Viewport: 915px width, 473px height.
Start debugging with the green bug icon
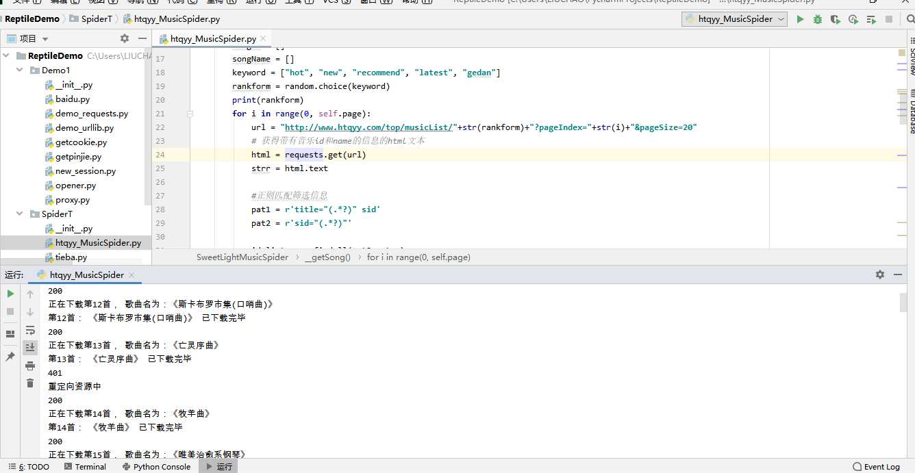pyautogui.click(x=817, y=19)
